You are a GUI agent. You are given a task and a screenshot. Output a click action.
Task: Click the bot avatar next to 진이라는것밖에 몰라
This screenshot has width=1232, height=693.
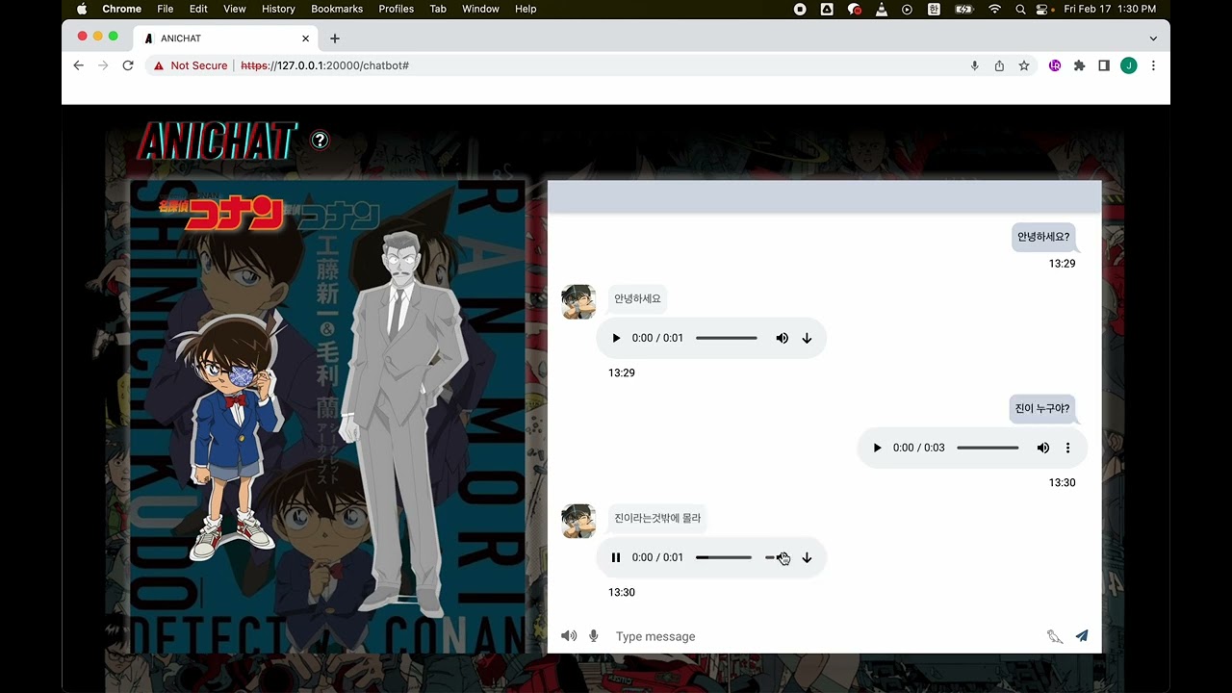(x=578, y=522)
